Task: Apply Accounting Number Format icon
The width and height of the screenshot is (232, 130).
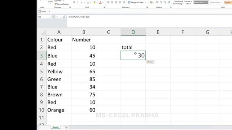Action: (x=151, y=3)
